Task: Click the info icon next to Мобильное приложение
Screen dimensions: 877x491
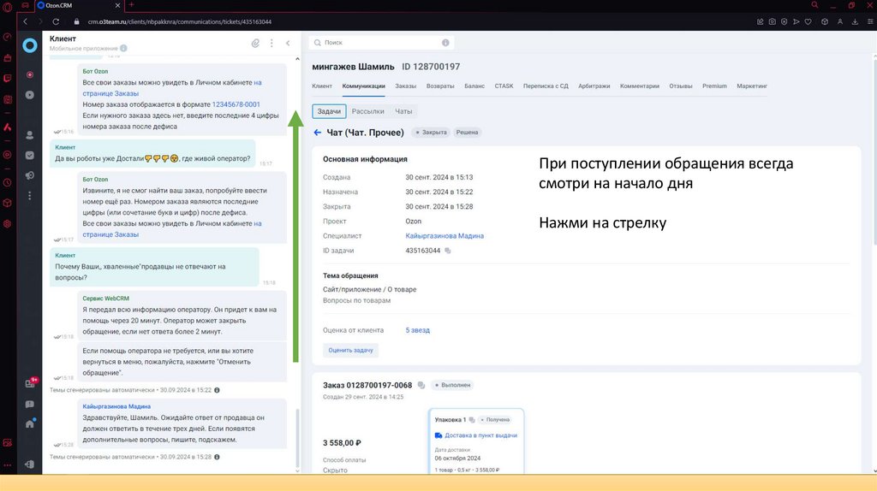Action: tap(123, 48)
